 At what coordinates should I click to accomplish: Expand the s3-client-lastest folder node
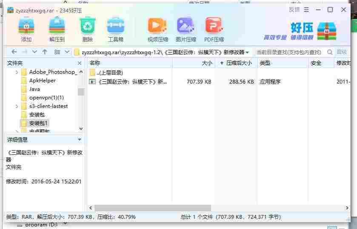click(x=17, y=106)
